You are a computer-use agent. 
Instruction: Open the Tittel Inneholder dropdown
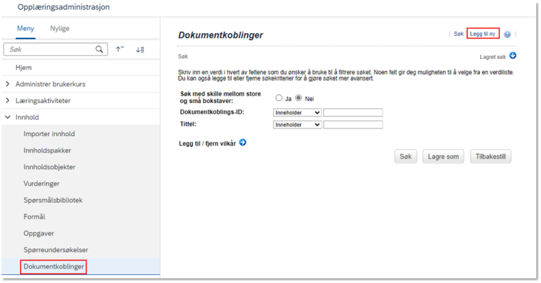(x=298, y=125)
